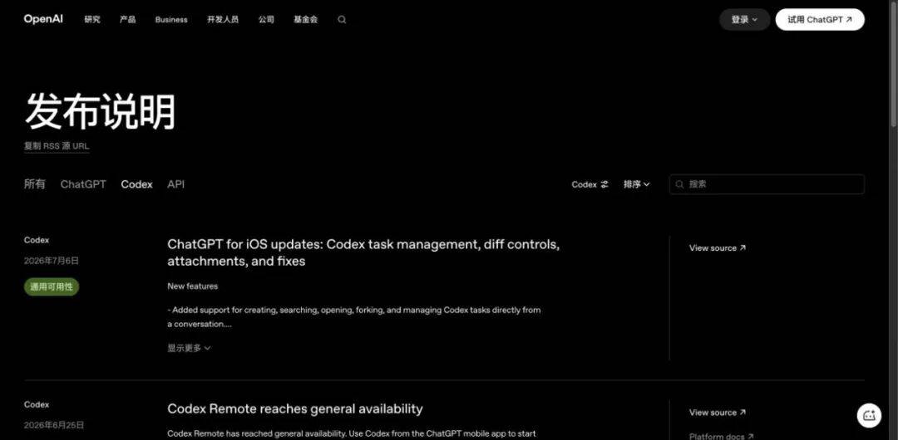This screenshot has width=898, height=440.
Task: Click the Codex filter sliders icon
Action: (604, 184)
